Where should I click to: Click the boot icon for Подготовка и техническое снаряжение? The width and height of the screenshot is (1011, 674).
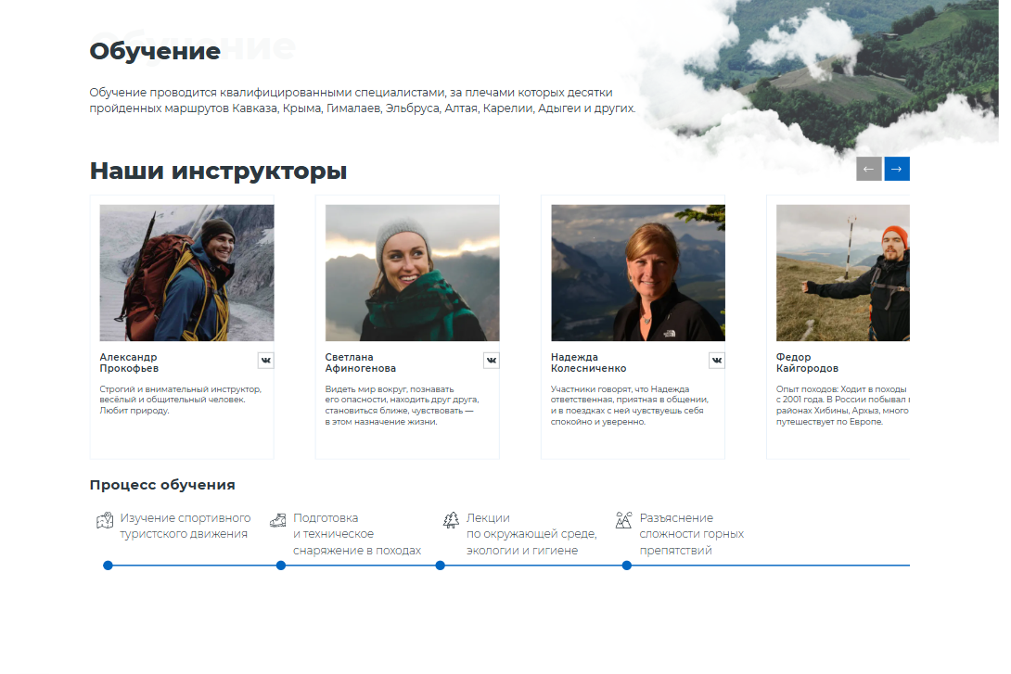278,522
